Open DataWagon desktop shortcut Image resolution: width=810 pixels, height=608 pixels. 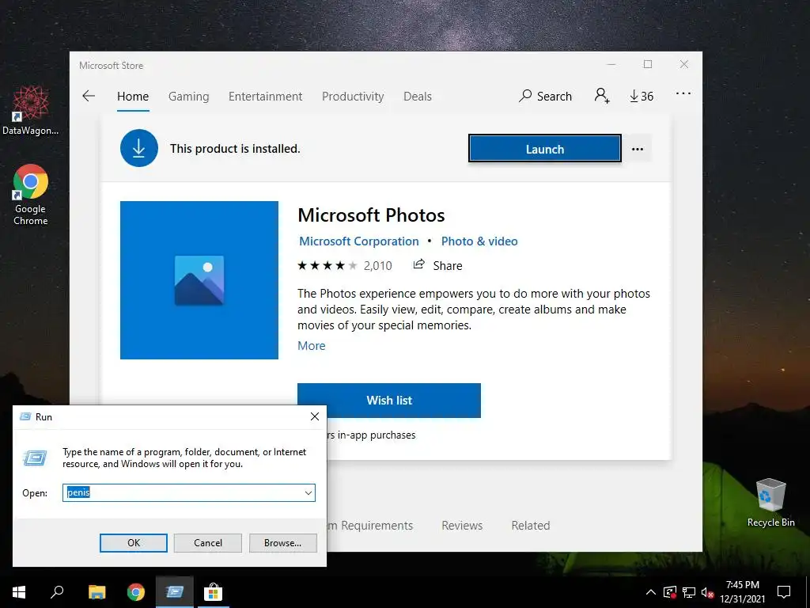point(31,110)
